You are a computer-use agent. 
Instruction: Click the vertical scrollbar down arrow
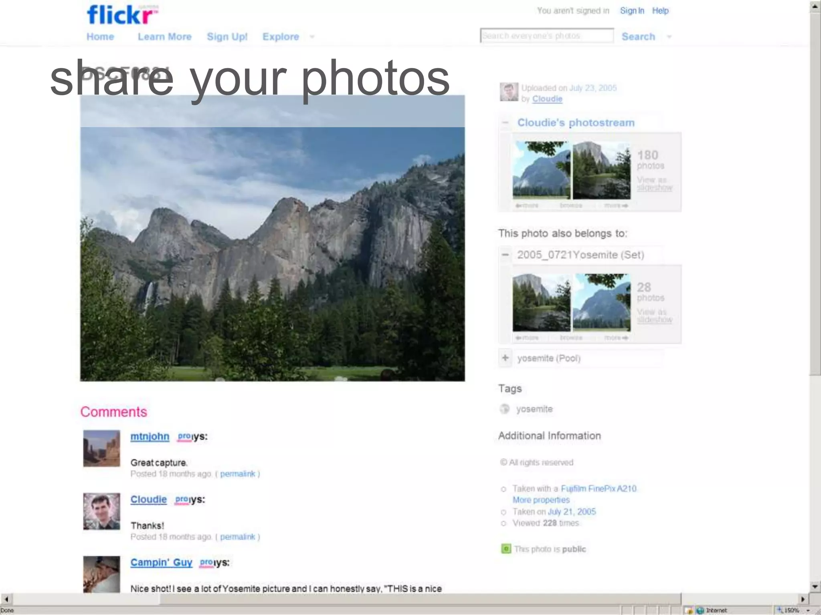point(815,587)
